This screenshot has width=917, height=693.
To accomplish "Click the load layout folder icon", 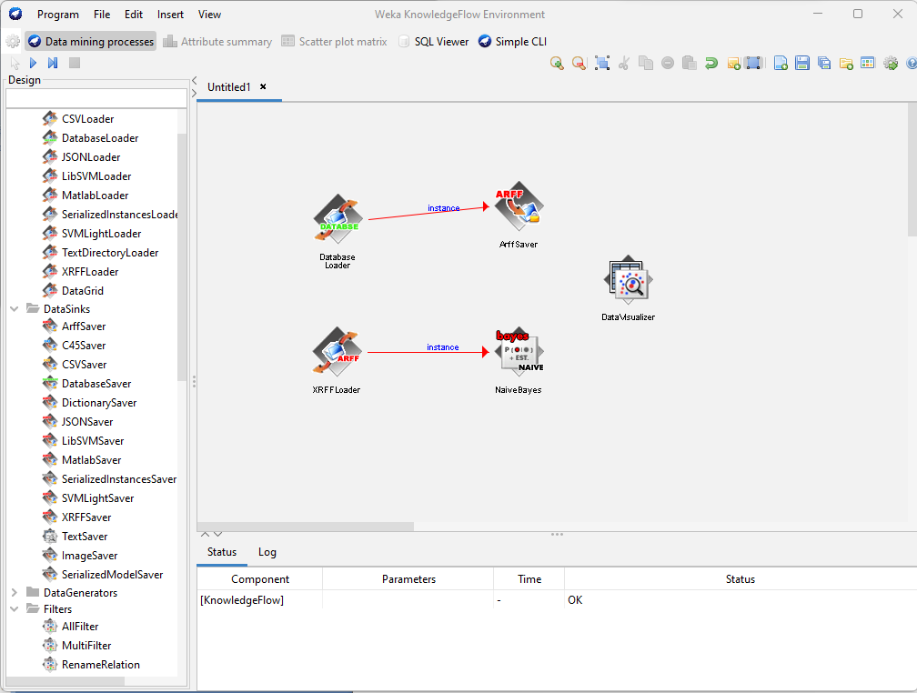I will (846, 63).
